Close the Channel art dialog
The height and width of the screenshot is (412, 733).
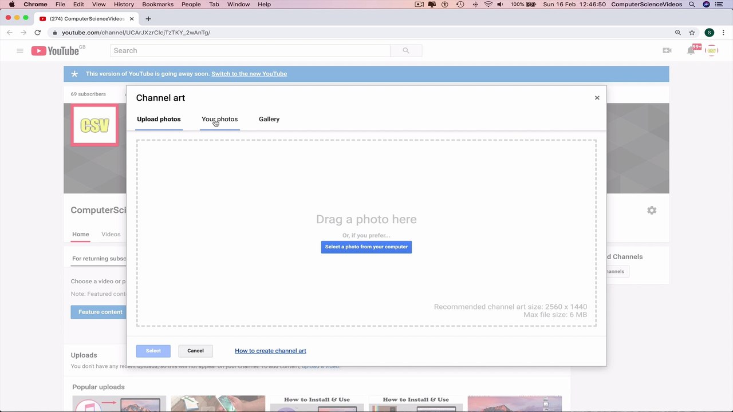597,98
